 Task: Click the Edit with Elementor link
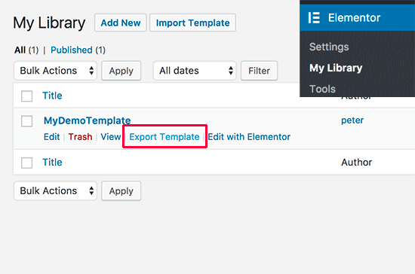(x=249, y=137)
